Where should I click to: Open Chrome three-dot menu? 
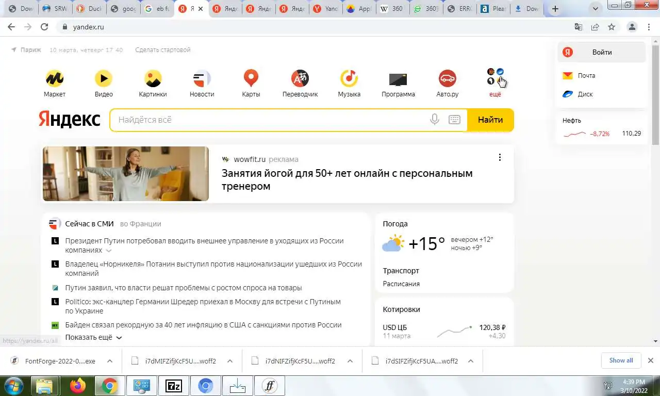click(648, 27)
